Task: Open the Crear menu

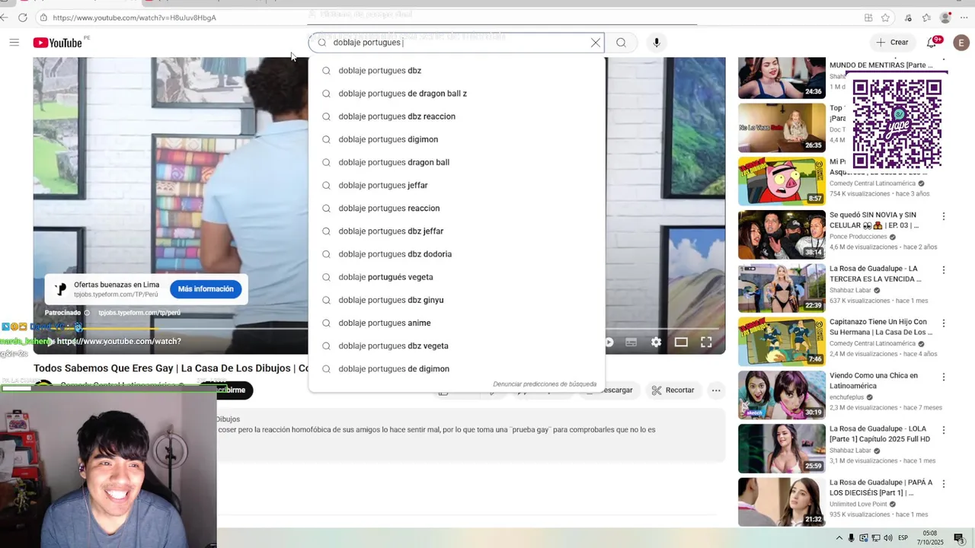Action: pos(892,43)
